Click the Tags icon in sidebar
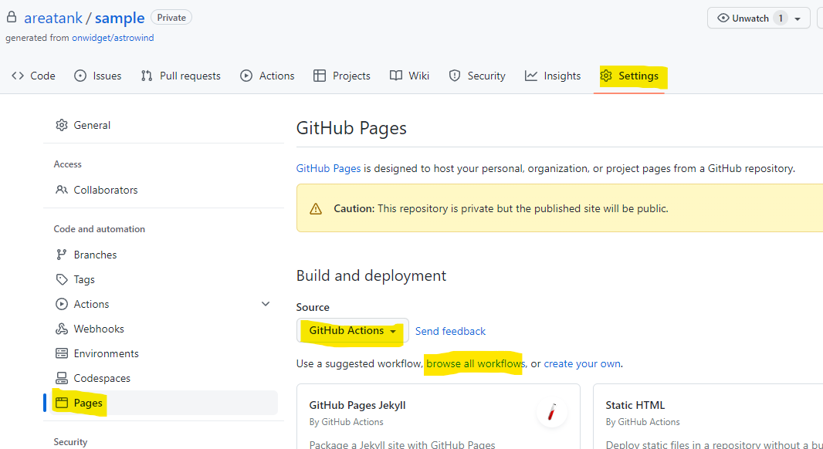 [62, 279]
